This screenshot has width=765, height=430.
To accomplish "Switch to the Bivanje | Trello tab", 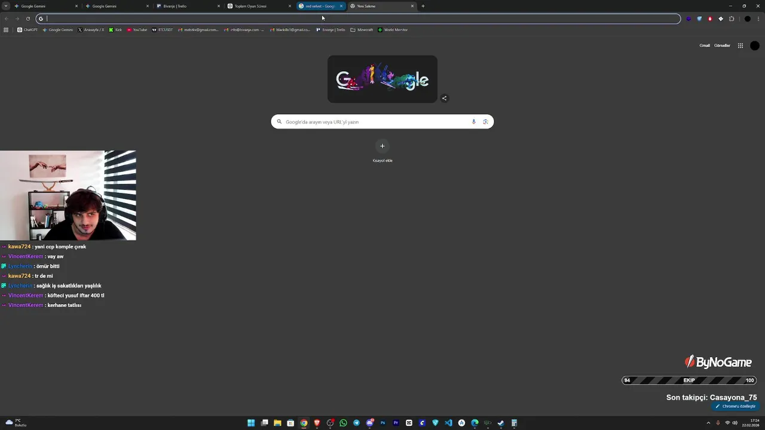I will tap(188, 6).
